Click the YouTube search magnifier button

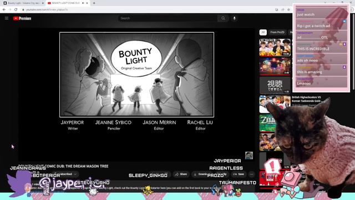[223, 18]
